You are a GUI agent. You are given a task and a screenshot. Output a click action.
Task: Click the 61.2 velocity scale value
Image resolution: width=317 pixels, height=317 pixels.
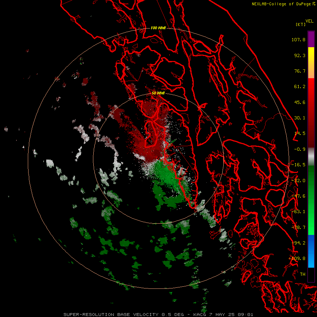click(300, 87)
